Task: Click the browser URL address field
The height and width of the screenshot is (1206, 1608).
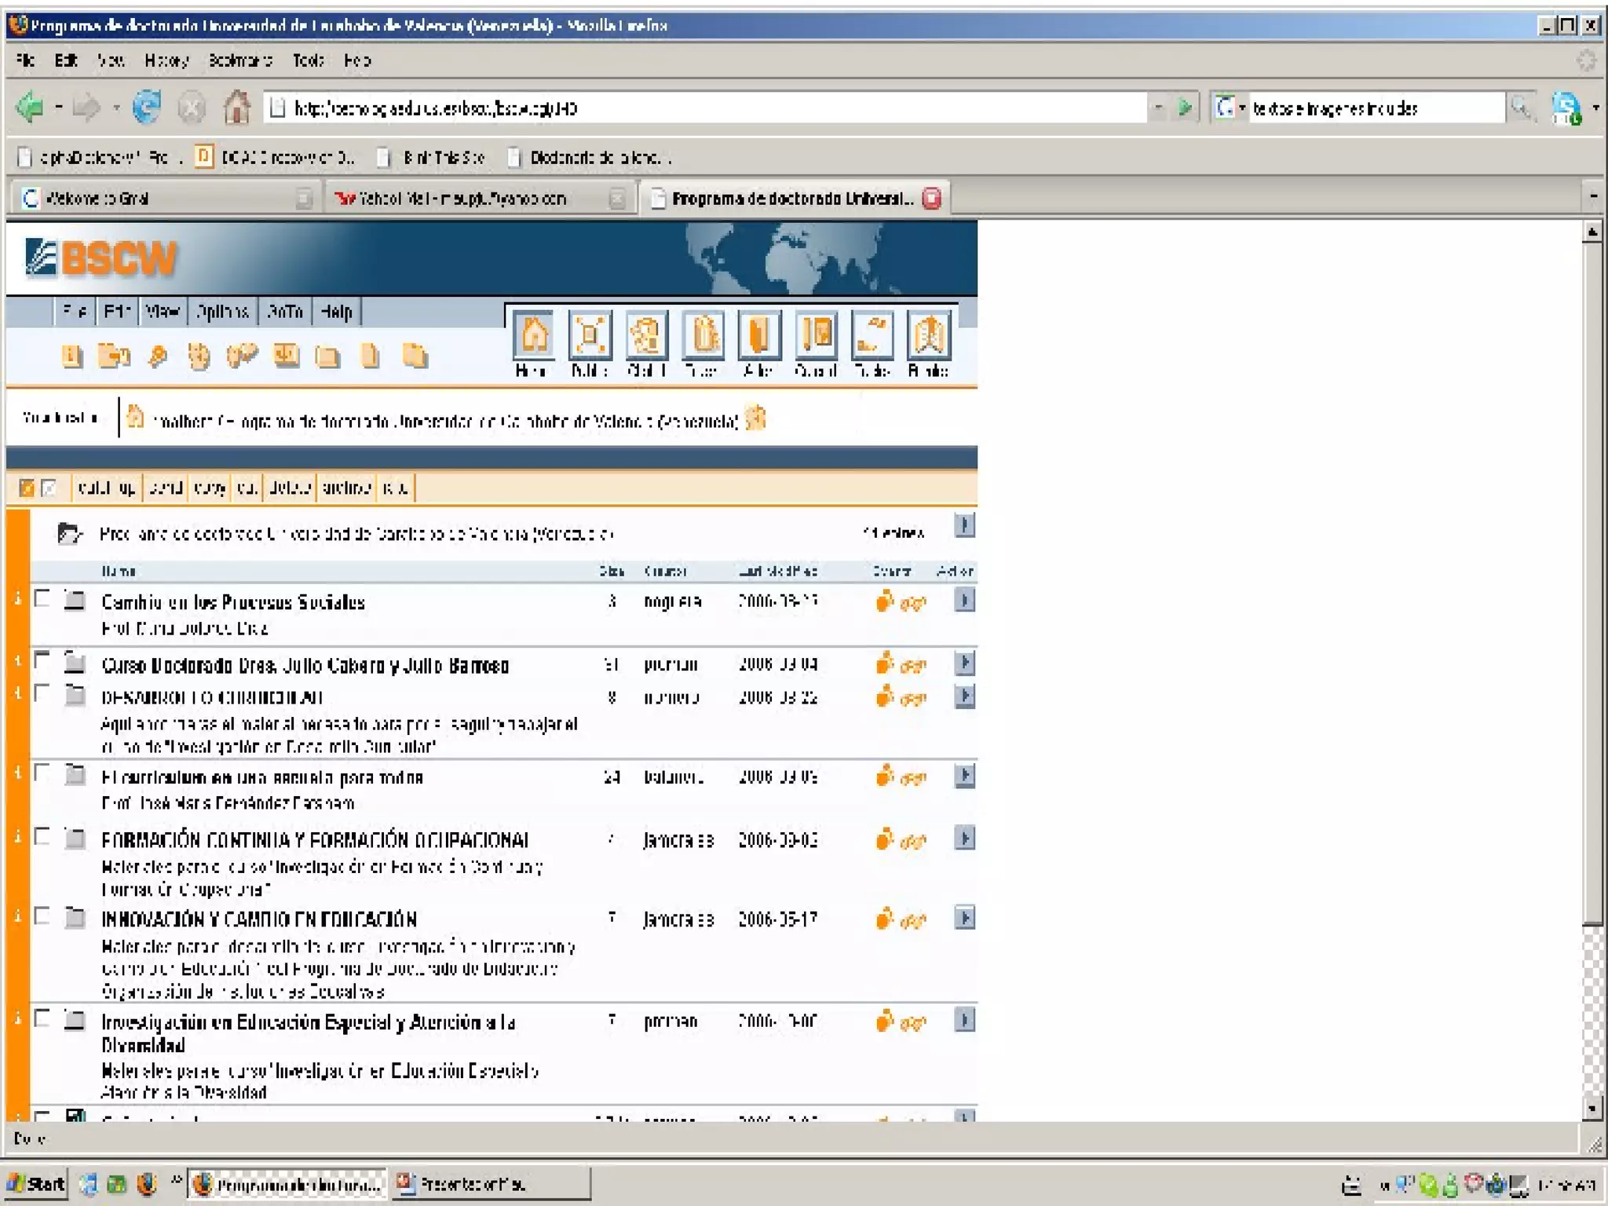Action: (x=707, y=108)
